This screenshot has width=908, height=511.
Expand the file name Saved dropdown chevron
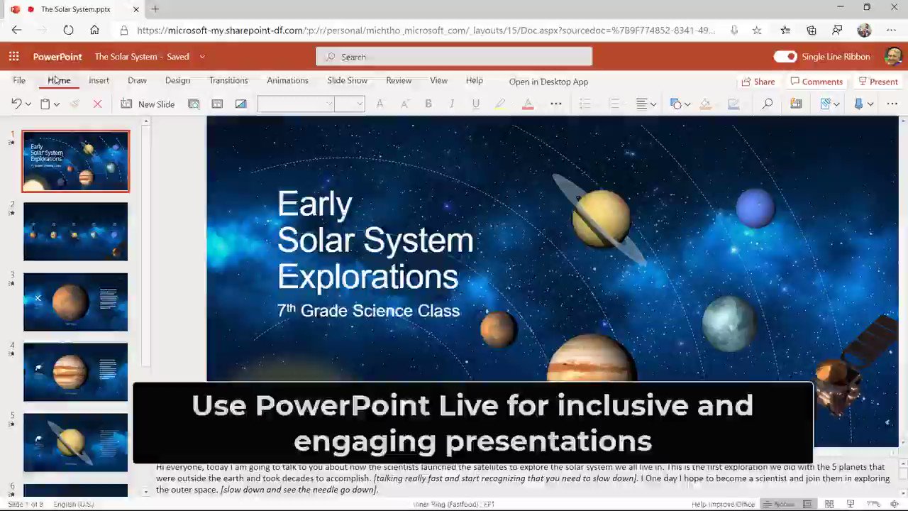tap(202, 57)
